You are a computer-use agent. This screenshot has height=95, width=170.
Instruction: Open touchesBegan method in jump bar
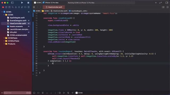click(x=78, y=11)
